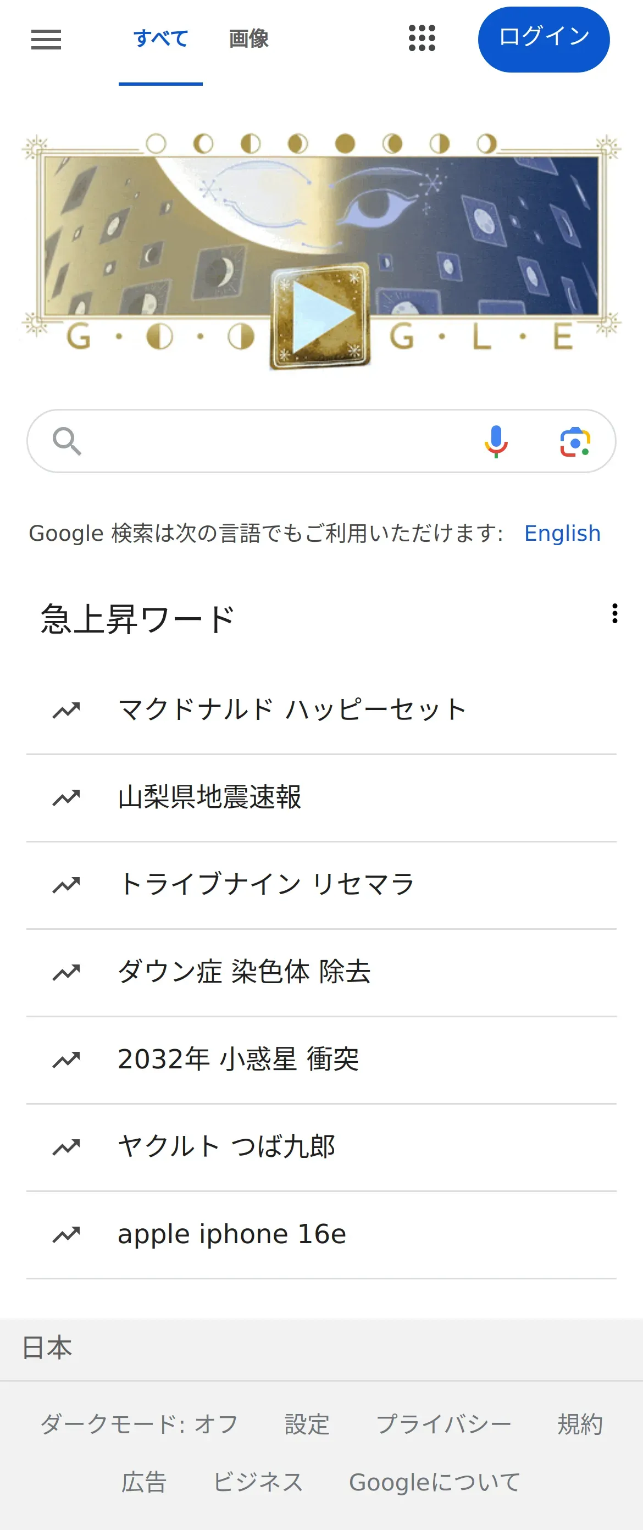This screenshot has height=1530, width=643.
Task: Play the moon phases Google Doodle
Action: tap(320, 317)
